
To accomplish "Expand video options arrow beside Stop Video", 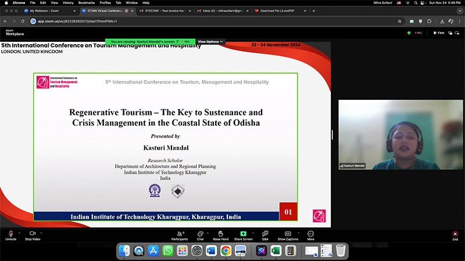I will pos(41,233).
